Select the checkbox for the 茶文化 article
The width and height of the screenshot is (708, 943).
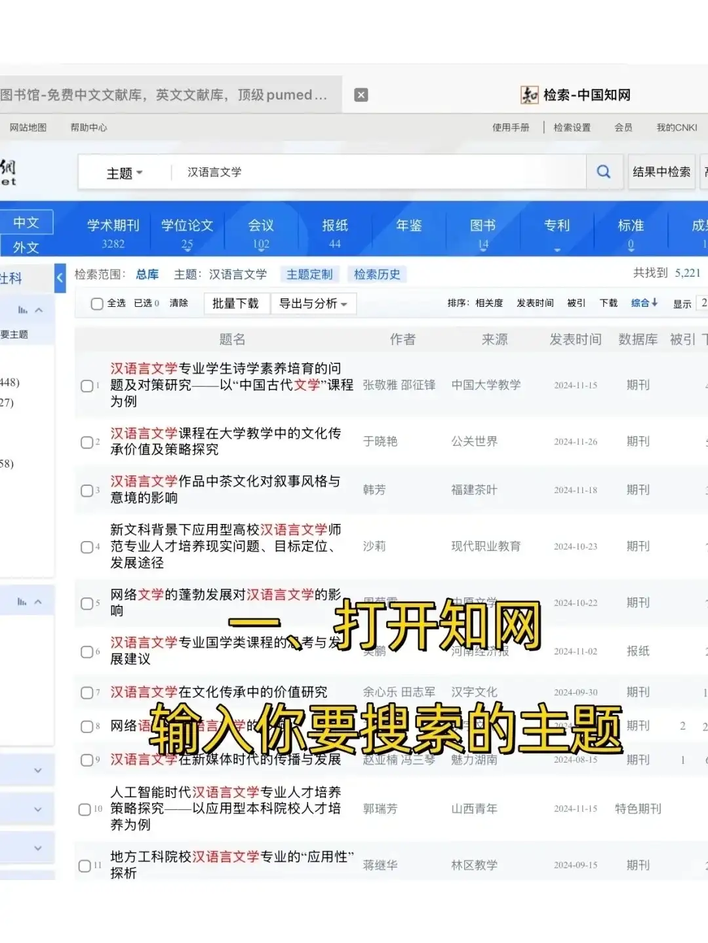[x=87, y=490]
